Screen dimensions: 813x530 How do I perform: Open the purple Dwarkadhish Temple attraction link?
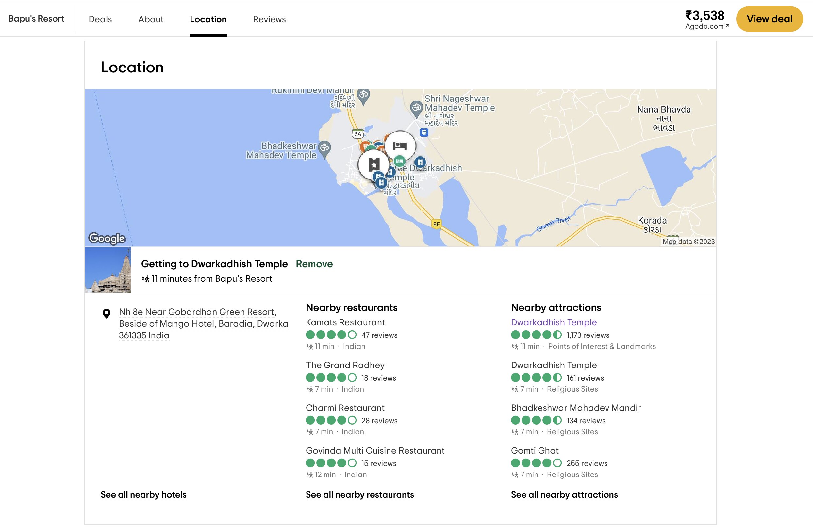(554, 322)
